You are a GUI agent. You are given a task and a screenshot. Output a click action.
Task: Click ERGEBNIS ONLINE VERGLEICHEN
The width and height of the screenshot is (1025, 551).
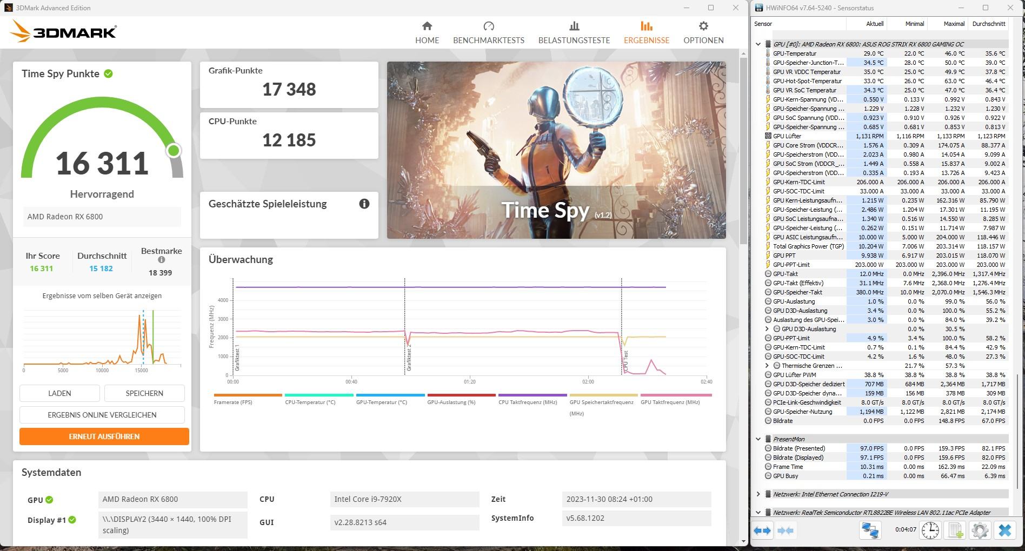(102, 415)
